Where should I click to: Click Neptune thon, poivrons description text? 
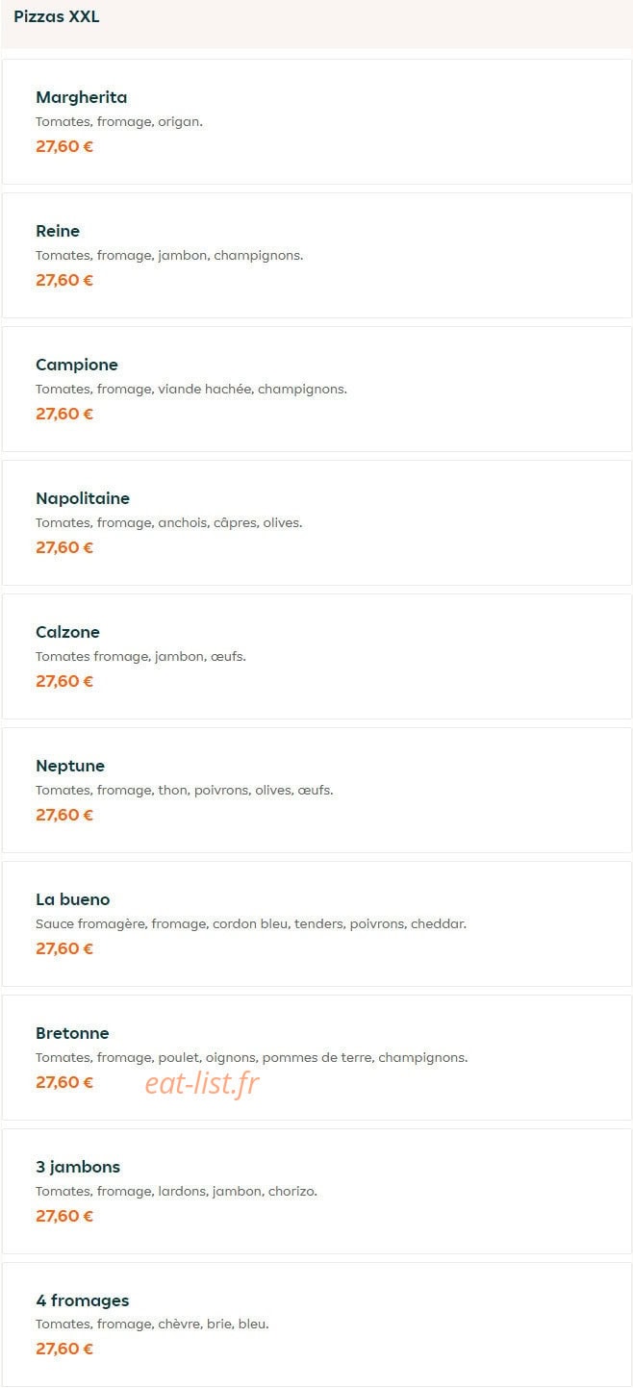click(x=185, y=790)
